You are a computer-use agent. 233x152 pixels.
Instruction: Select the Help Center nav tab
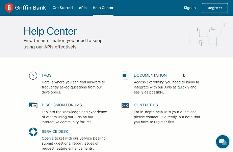pos(103,8)
